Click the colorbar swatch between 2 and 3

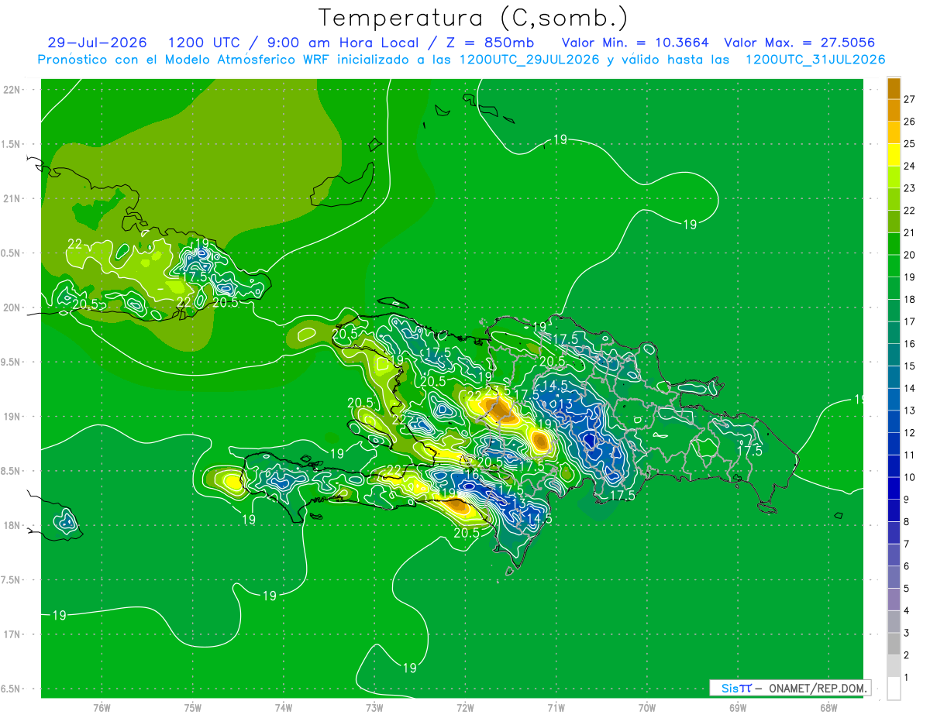click(894, 644)
